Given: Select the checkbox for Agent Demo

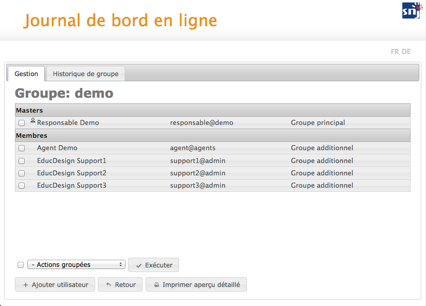Looking at the screenshot, I should click(21, 148).
